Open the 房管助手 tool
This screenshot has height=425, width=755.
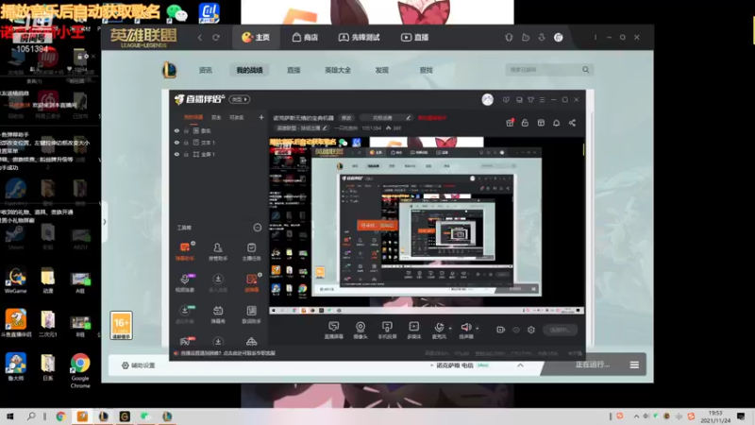click(218, 251)
